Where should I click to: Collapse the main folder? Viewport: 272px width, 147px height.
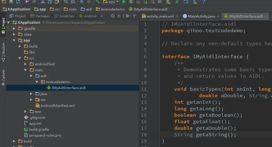26,70
